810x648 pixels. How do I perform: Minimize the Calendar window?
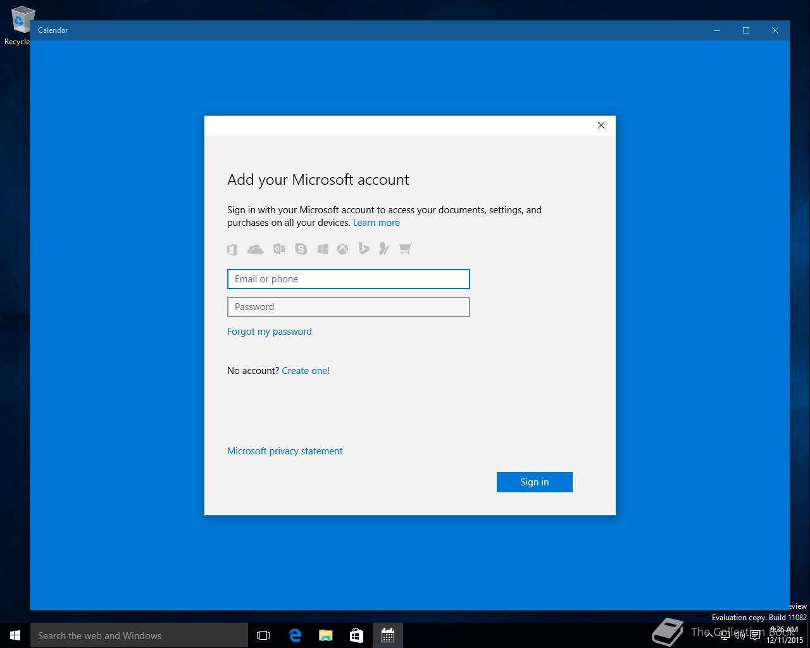(x=717, y=30)
